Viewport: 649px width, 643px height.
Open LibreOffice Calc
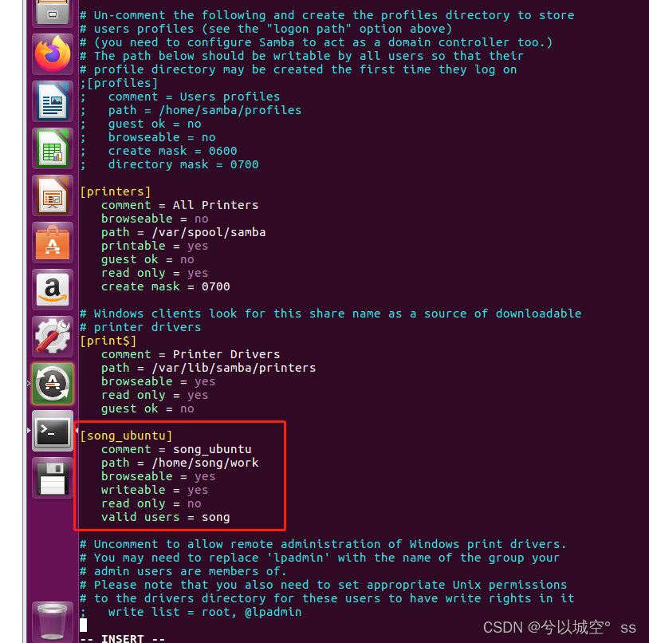(51, 148)
